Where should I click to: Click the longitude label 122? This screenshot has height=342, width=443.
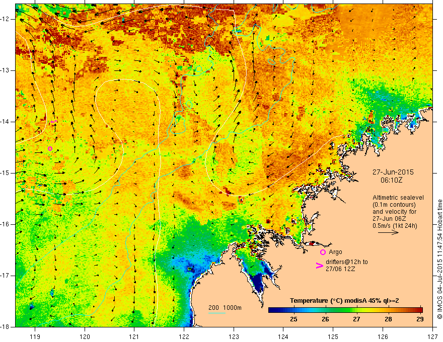(x=184, y=336)
